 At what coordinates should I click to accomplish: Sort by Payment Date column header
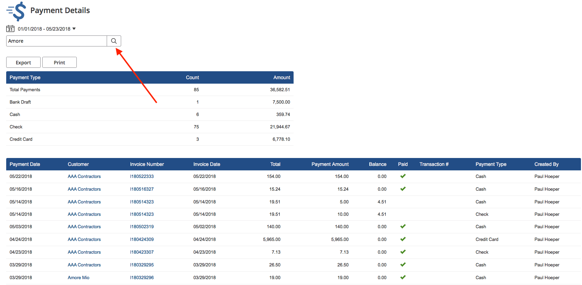point(25,164)
